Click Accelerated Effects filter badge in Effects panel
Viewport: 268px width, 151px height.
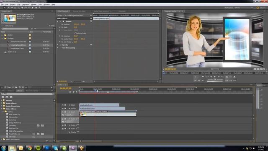click(3, 97)
